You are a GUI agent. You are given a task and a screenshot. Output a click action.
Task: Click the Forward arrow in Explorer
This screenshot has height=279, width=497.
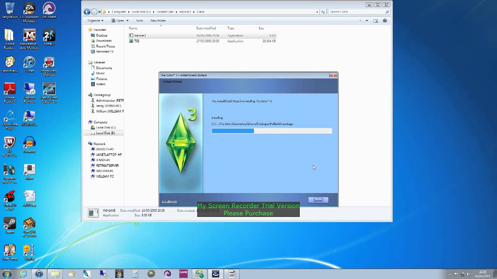[x=94, y=12]
